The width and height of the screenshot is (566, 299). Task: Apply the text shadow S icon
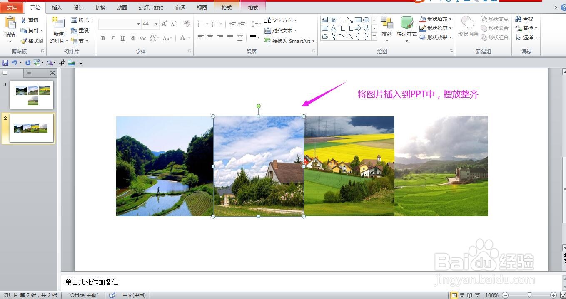[x=132, y=38]
